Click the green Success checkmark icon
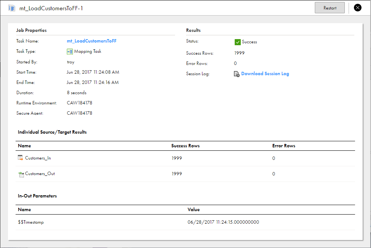371x248 pixels. (238, 42)
